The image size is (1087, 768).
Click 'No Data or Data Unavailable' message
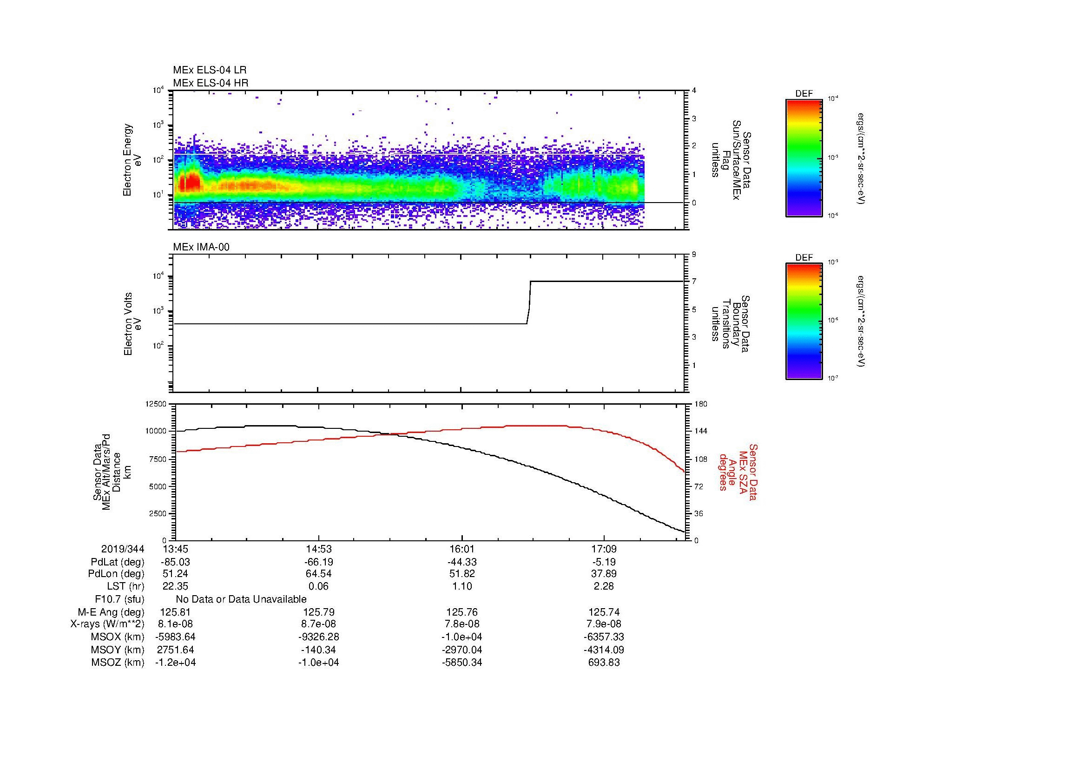pyautogui.click(x=241, y=599)
